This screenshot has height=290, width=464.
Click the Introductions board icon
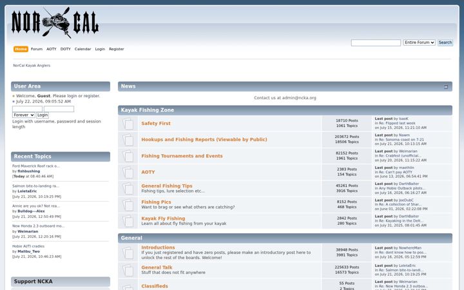[128, 253]
